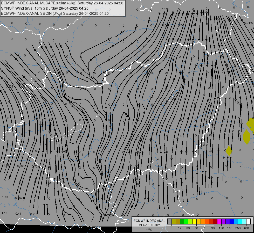This screenshot has height=233, width=254.
Task: Select the dark red legend swatch
Action: (215, 221)
